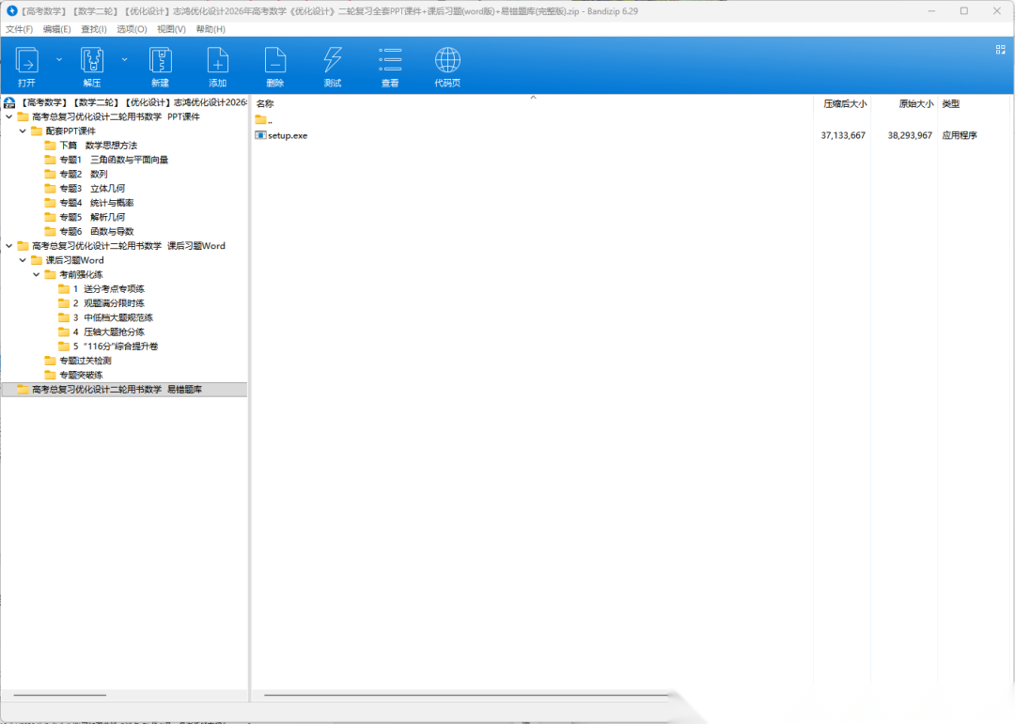Screen dimensions: 1015x724
Task: Collapse the 考前强化练 tree node
Action: tap(37, 275)
